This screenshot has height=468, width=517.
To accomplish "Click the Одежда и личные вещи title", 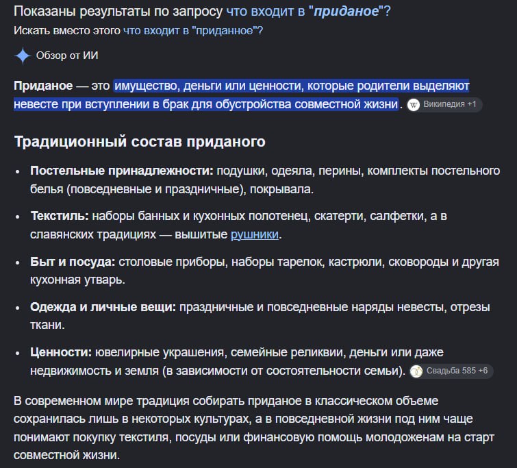I will pyautogui.click(x=103, y=307).
